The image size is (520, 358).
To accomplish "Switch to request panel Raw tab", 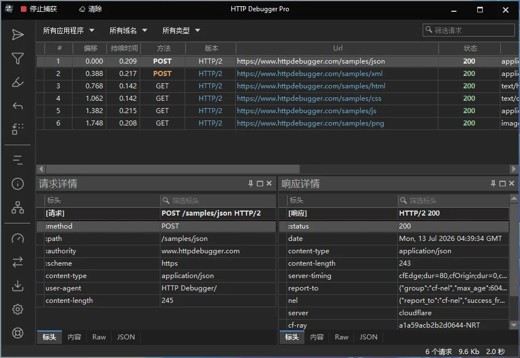I will pos(99,337).
